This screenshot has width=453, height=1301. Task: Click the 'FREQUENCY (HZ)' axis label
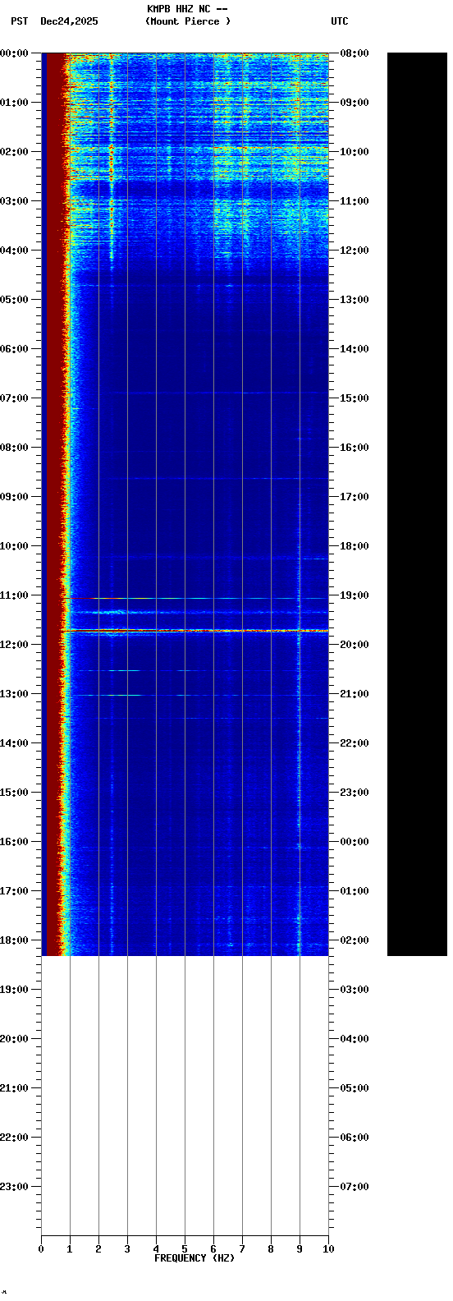pos(194,1258)
